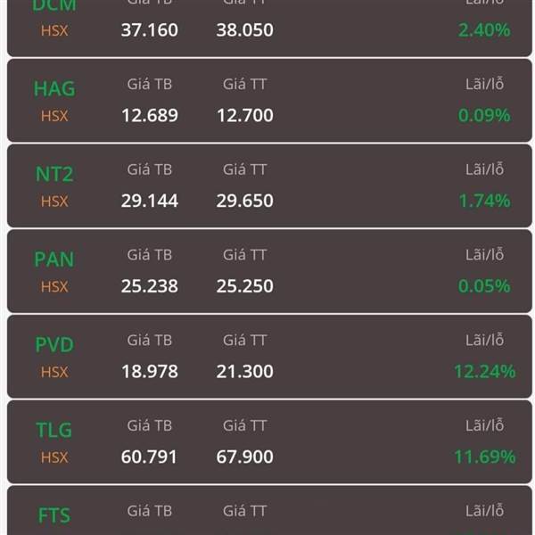
Task: Select PVD average price 18.978
Action: coord(150,371)
